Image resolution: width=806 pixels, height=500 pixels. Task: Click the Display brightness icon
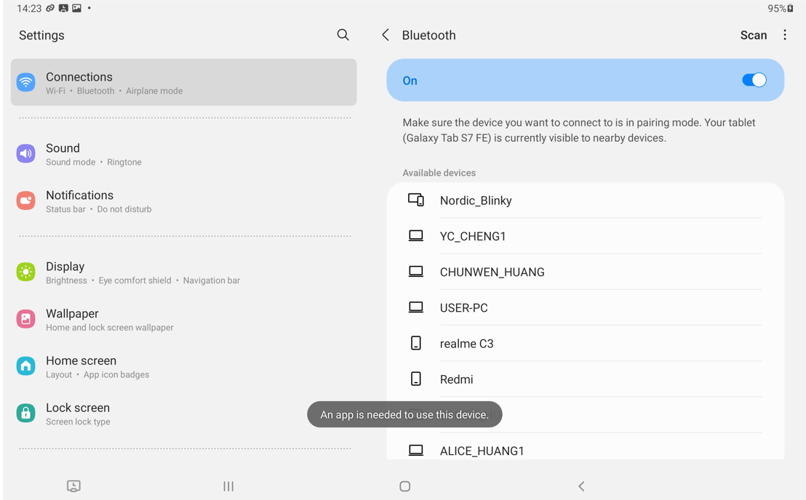tap(25, 273)
